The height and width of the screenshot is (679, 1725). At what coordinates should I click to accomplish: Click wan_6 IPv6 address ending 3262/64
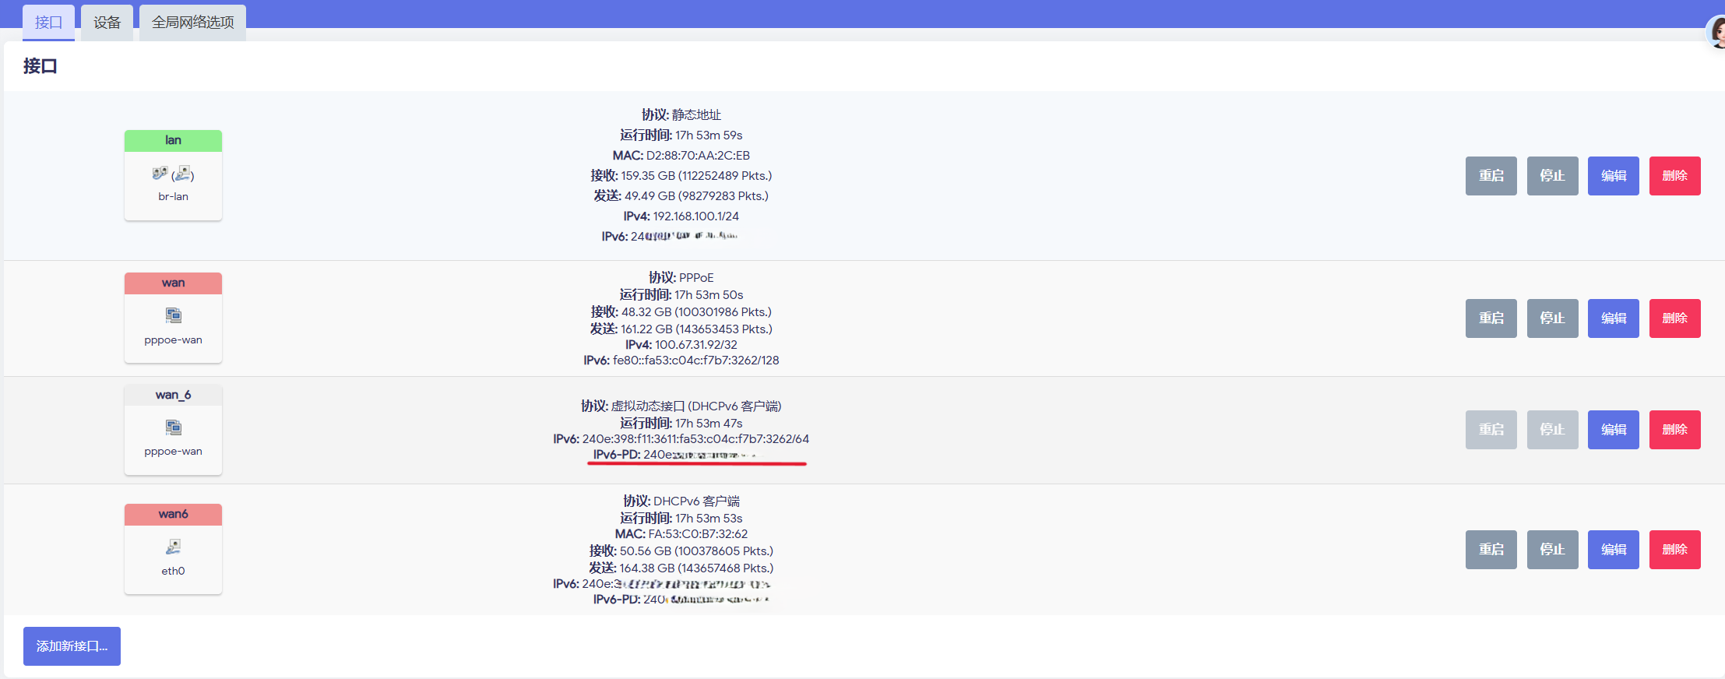pos(681,439)
